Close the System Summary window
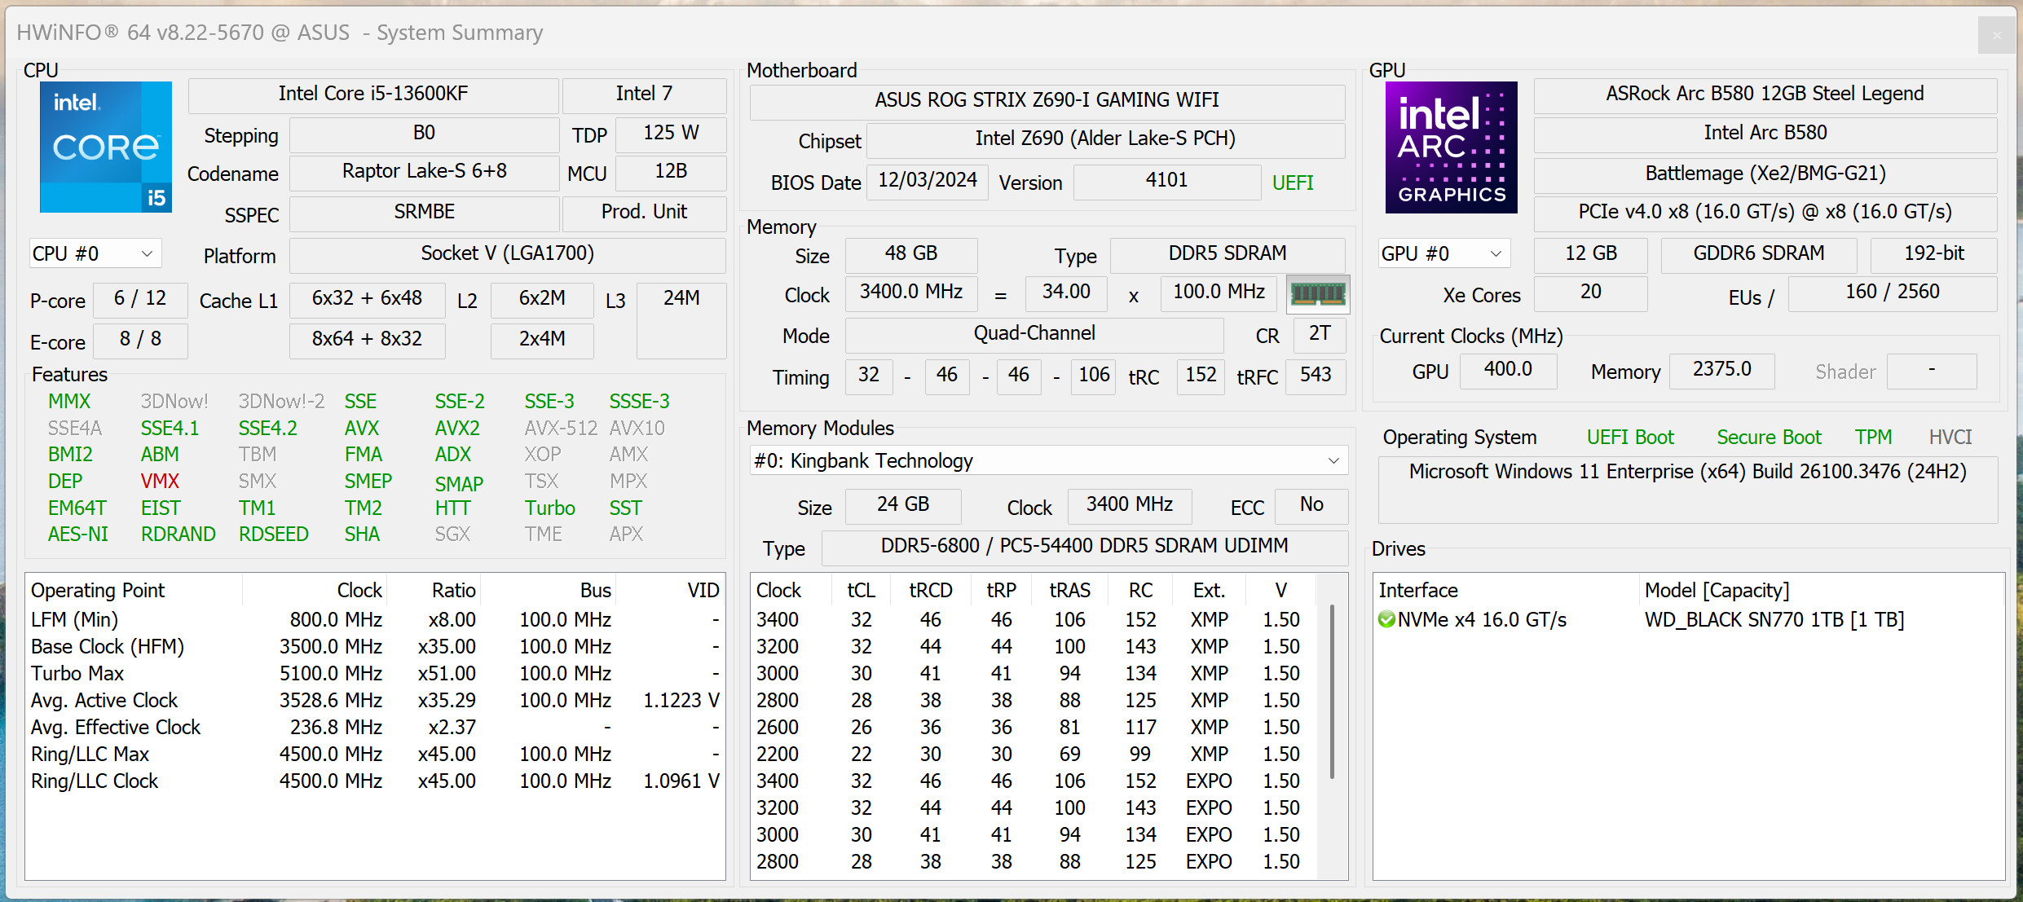Image resolution: width=2023 pixels, height=902 pixels. click(x=1996, y=34)
